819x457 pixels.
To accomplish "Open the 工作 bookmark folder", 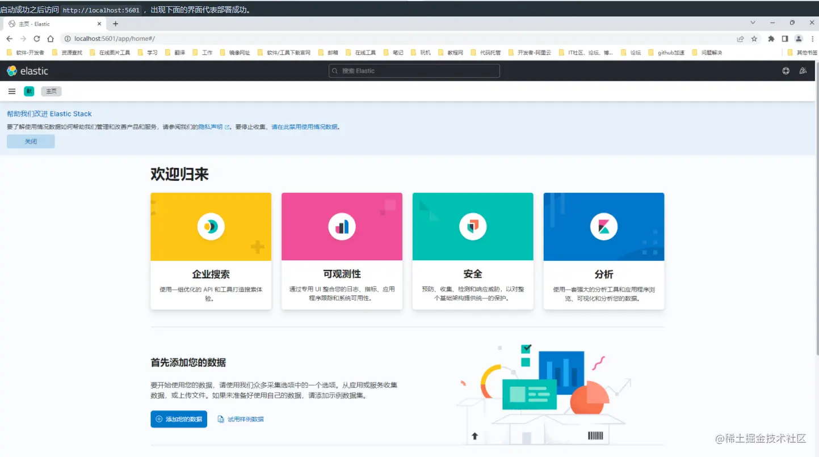I will click(x=202, y=53).
